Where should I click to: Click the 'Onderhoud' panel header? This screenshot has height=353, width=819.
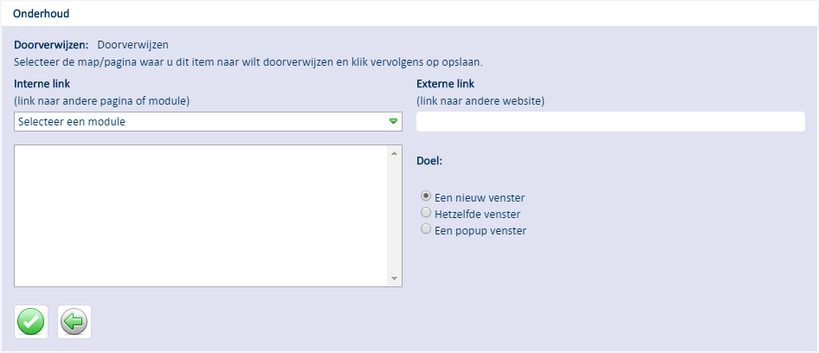pos(42,14)
